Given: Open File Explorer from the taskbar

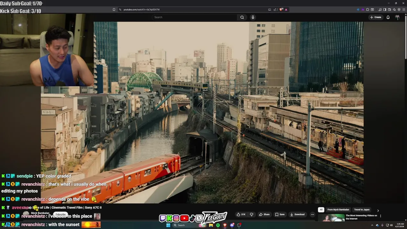Looking at the screenshot, I should click(211, 225).
